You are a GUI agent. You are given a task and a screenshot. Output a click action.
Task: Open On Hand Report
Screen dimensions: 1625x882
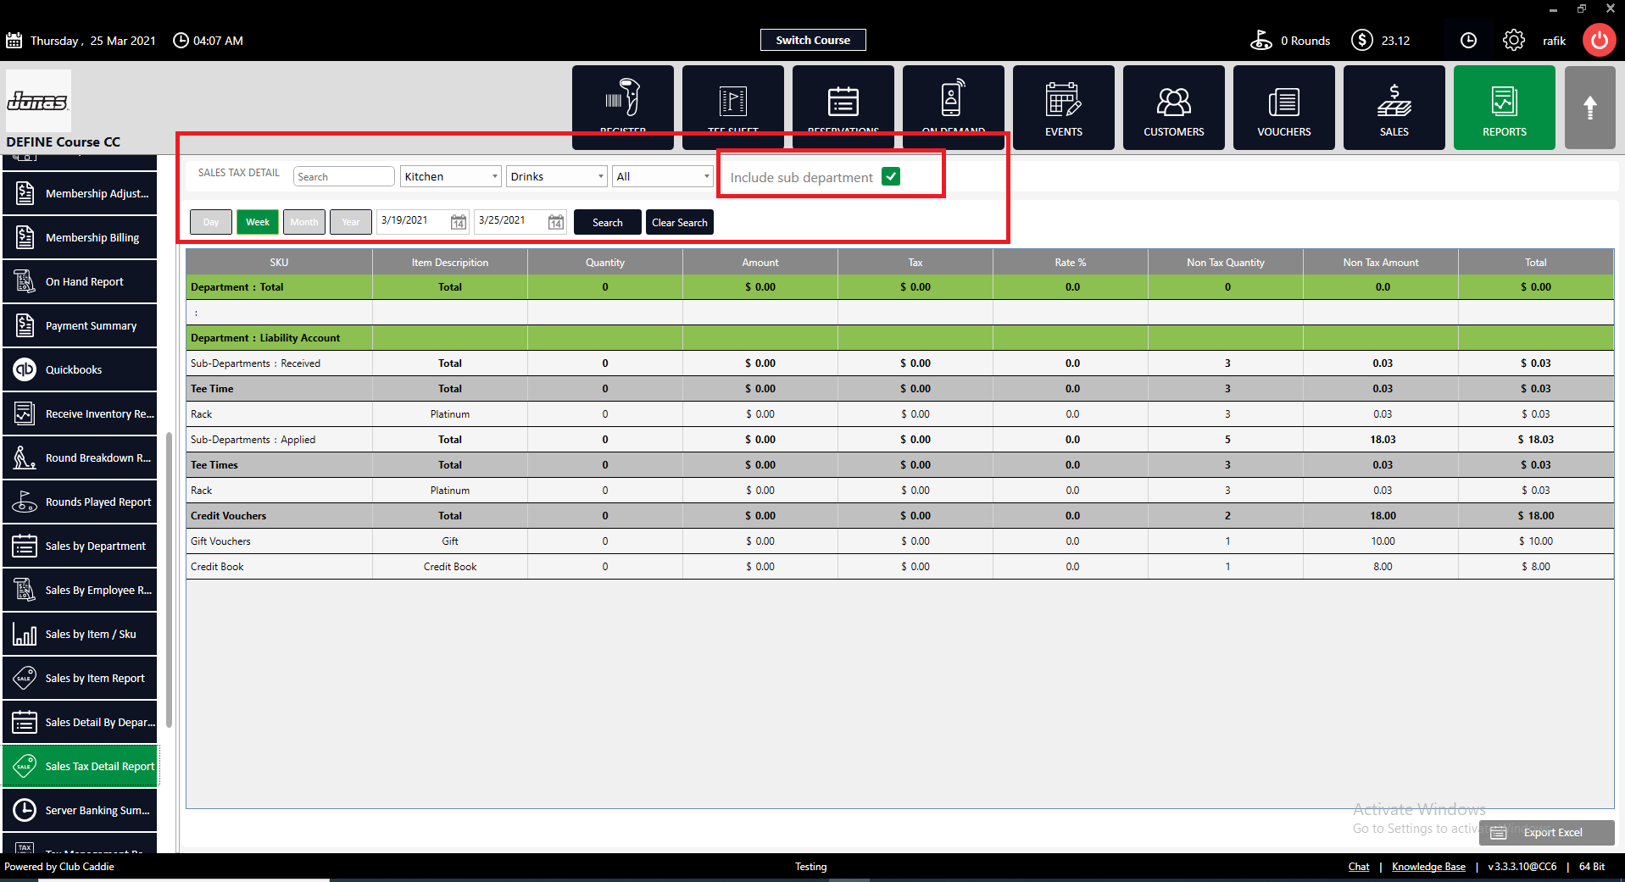[x=80, y=281]
